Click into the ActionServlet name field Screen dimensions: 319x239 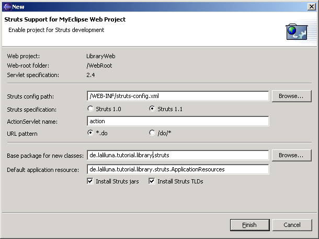[178, 121]
